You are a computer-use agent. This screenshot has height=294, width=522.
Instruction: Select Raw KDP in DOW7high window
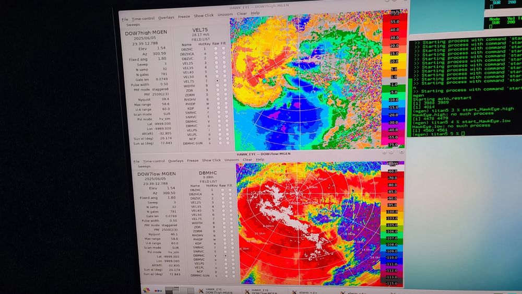pyautogui.click(x=219, y=108)
